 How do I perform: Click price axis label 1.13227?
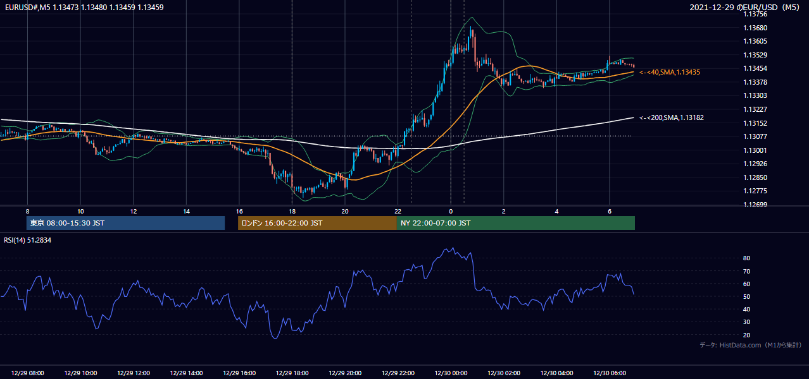[x=755, y=109]
